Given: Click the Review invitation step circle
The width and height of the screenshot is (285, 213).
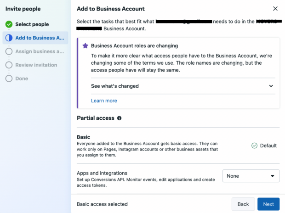Looking at the screenshot, I should 9,65.
